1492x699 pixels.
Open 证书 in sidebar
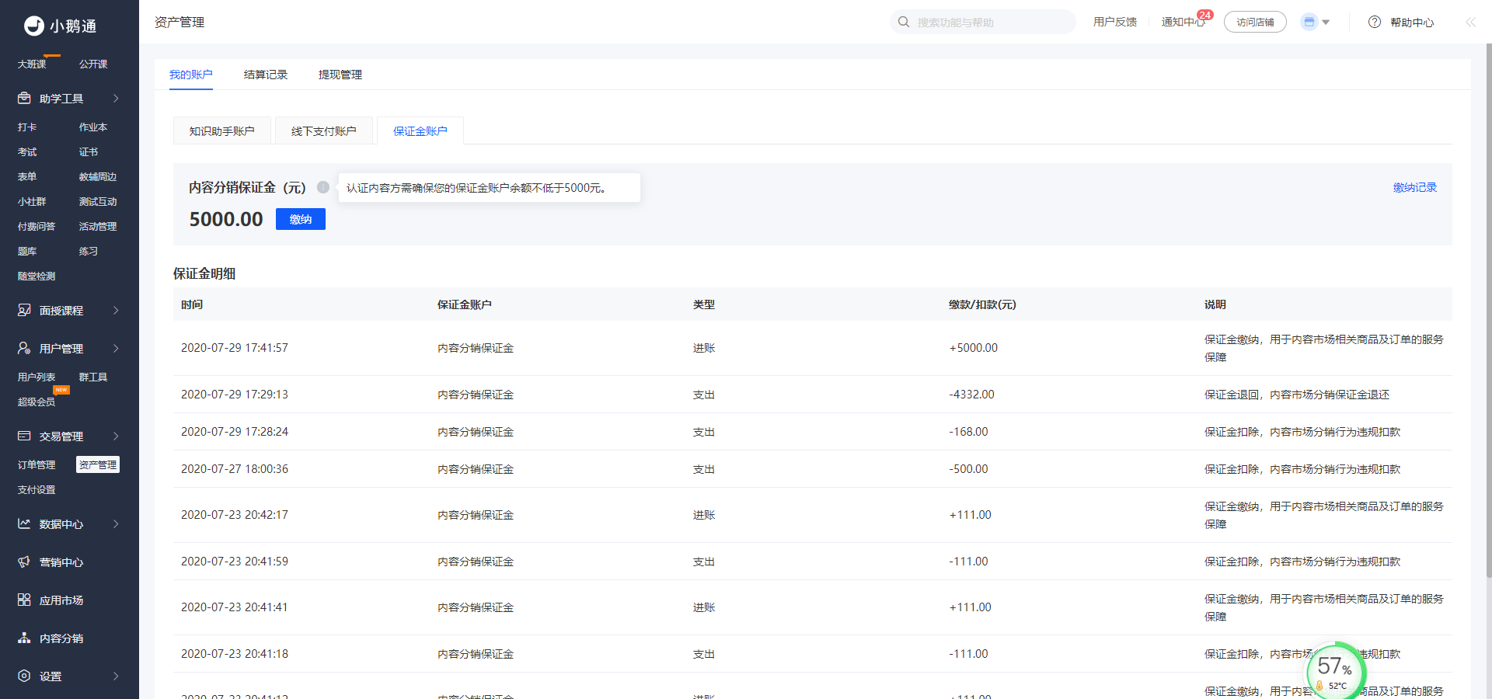coord(89,151)
